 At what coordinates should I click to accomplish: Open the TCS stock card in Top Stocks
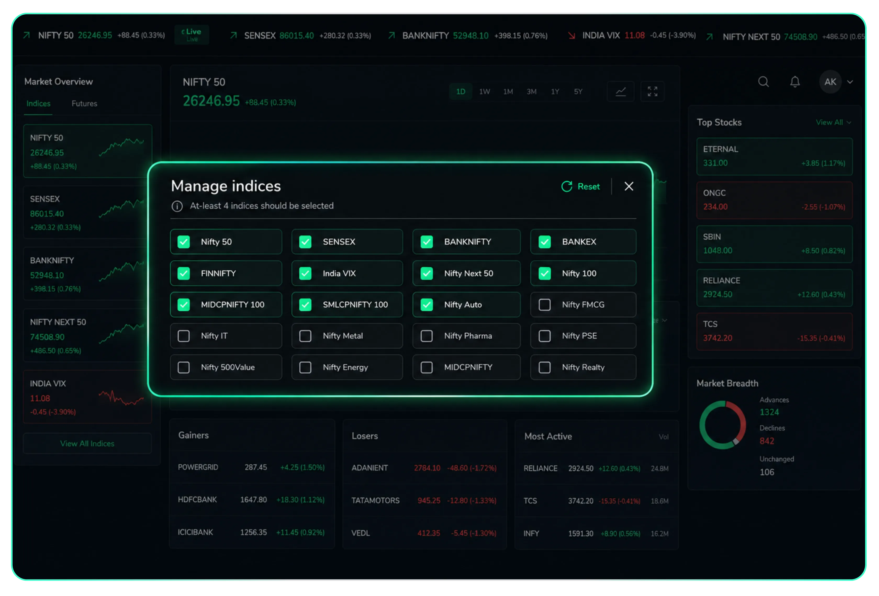pos(774,331)
